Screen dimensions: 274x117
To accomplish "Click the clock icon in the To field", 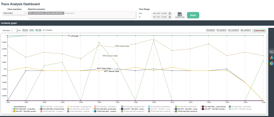I will pyautogui.click(x=170, y=17).
